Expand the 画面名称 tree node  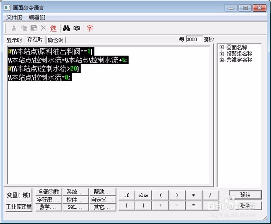(221, 47)
